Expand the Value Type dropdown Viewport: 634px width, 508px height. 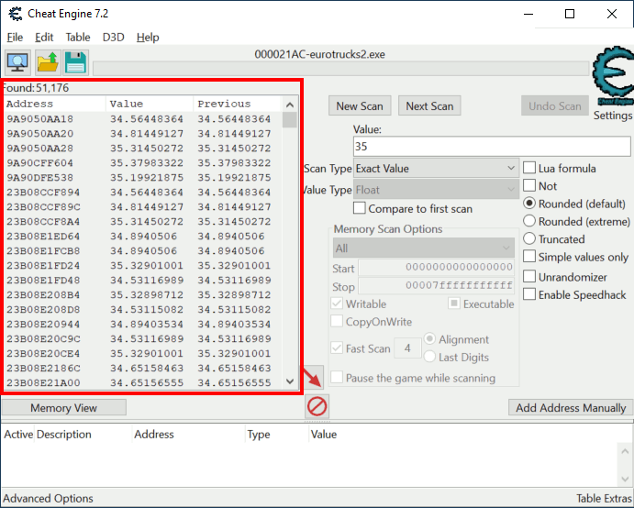click(x=436, y=190)
